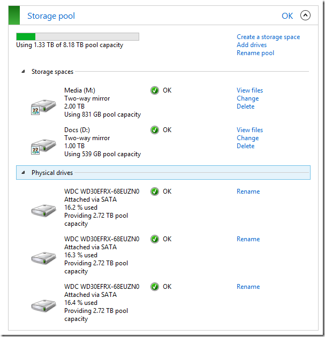The image size is (325, 337).
Task: View files on the Media (M:) space
Action: point(250,90)
